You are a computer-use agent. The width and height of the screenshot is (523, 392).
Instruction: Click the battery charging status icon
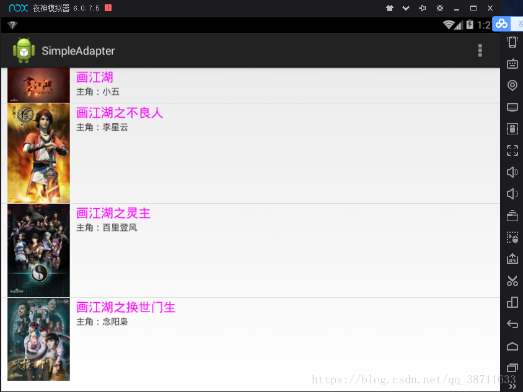point(470,25)
